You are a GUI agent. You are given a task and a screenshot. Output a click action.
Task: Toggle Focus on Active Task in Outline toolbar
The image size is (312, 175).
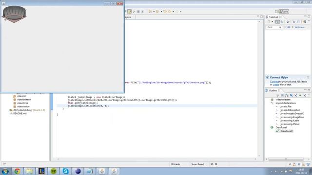[278, 95]
